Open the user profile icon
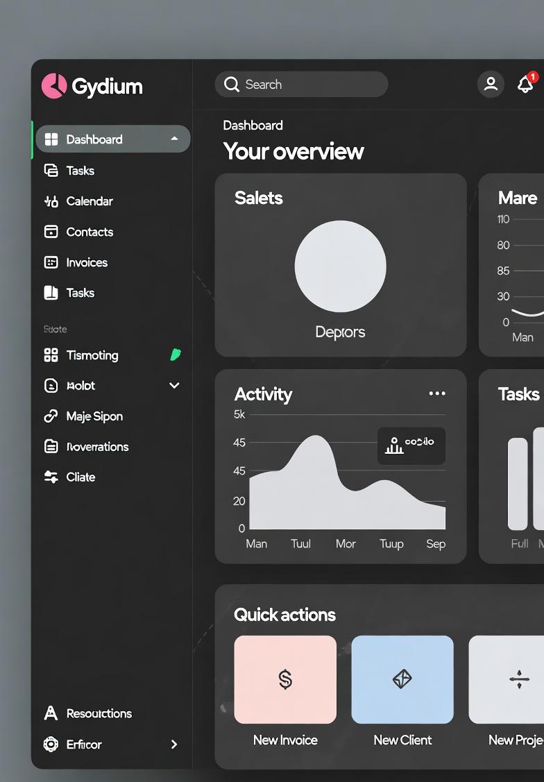 tap(491, 85)
